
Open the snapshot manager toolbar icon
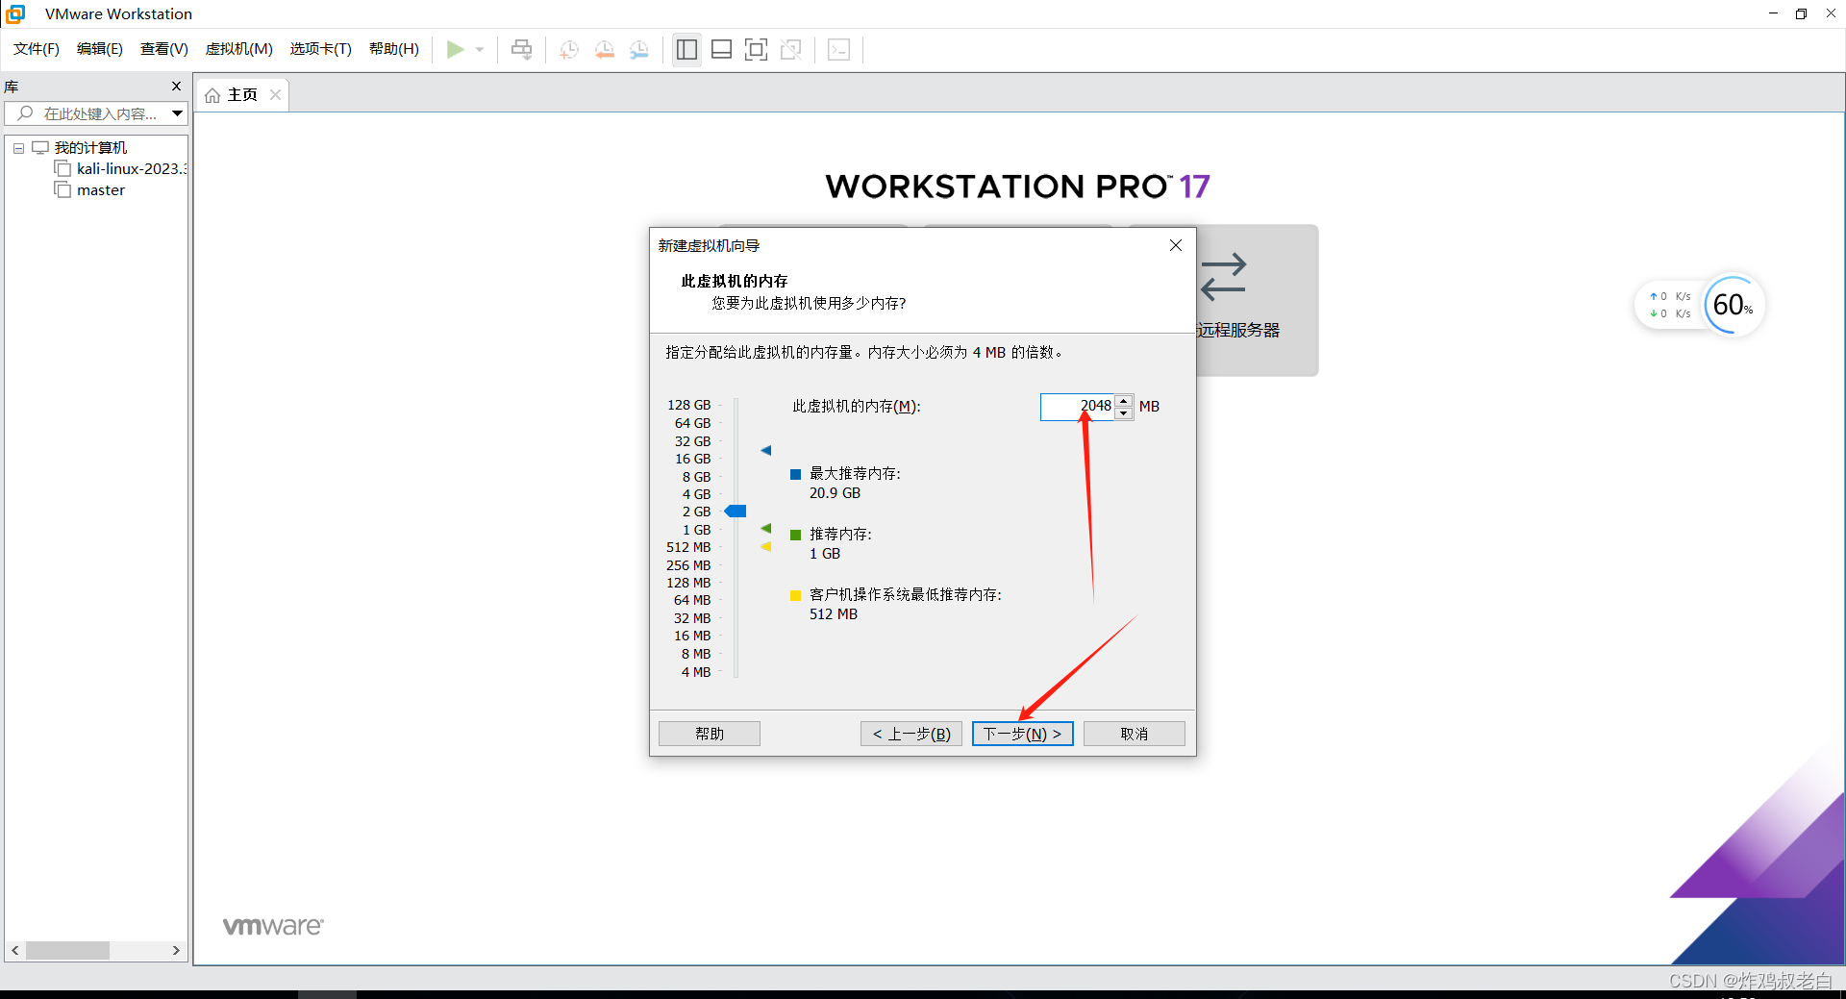[x=639, y=50]
